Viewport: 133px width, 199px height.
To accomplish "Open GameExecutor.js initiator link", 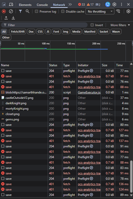I will point(89,92).
